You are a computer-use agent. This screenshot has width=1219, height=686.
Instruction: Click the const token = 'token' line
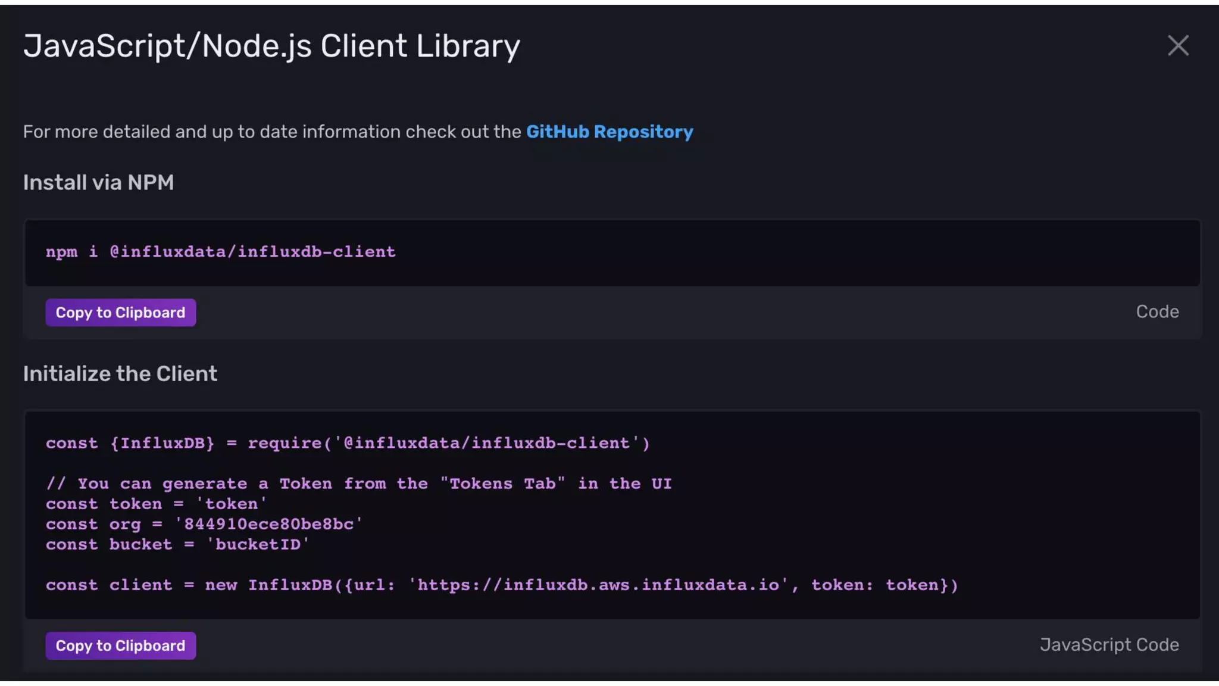tap(156, 504)
